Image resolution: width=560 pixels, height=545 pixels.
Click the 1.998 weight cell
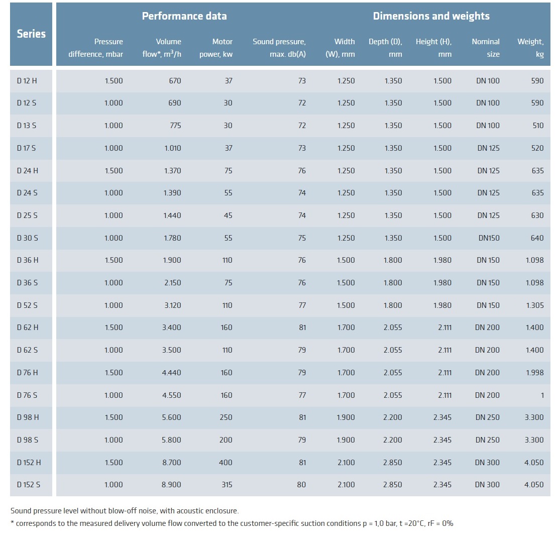(x=534, y=373)
